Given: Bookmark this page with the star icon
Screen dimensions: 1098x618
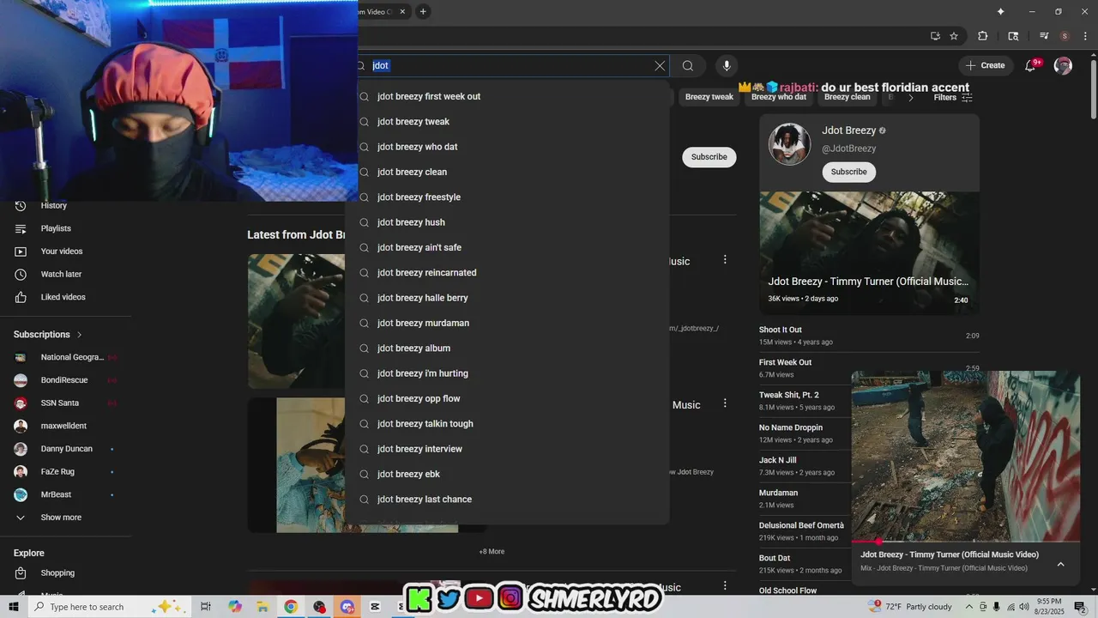Looking at the screenshot, I should [x=954, y=36].
